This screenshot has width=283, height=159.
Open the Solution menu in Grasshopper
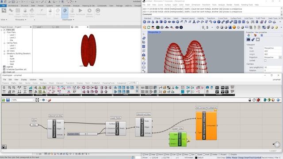(x=33, y=79)
